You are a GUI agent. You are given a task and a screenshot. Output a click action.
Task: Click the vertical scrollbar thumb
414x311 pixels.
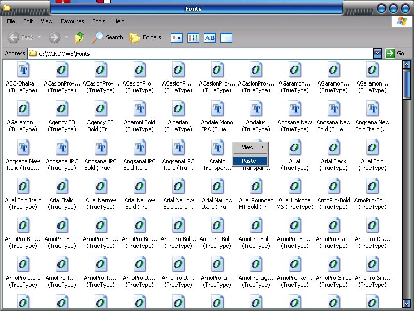(406, 84)
